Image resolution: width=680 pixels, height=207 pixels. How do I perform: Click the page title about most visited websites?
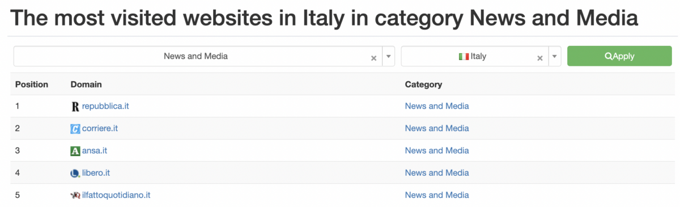324,18
